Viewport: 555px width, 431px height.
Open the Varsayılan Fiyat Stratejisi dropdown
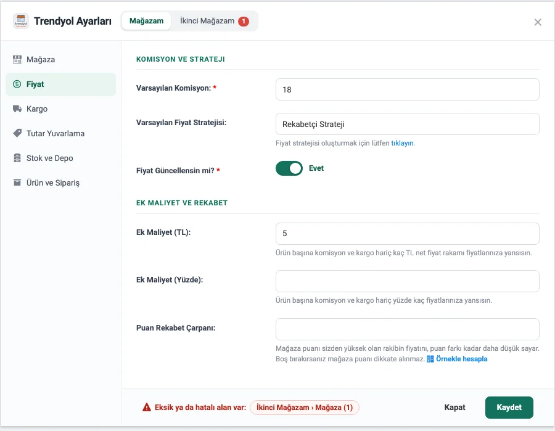[407, 124]
